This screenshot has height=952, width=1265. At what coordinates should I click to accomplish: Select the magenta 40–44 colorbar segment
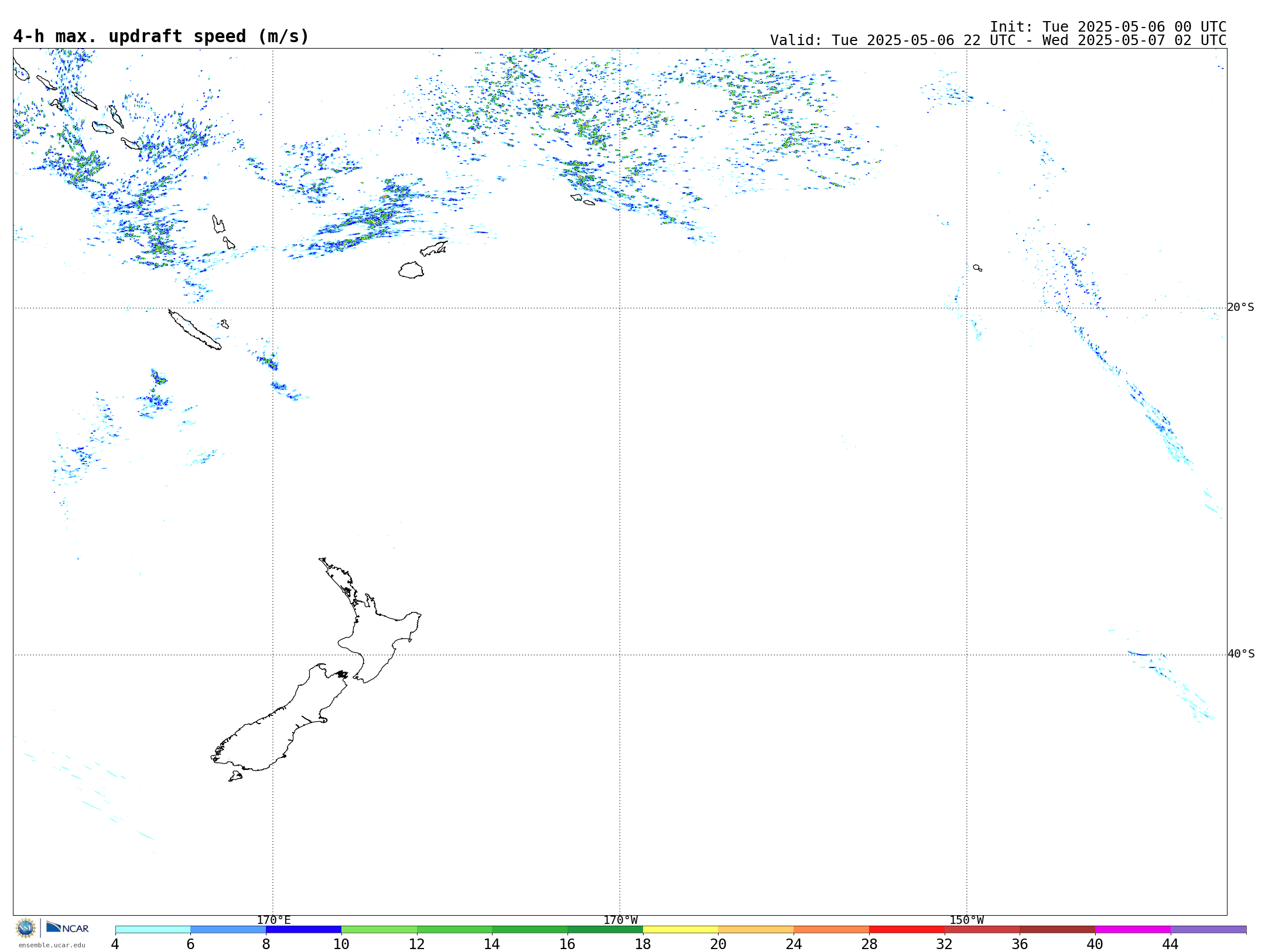coord(1133,930)
